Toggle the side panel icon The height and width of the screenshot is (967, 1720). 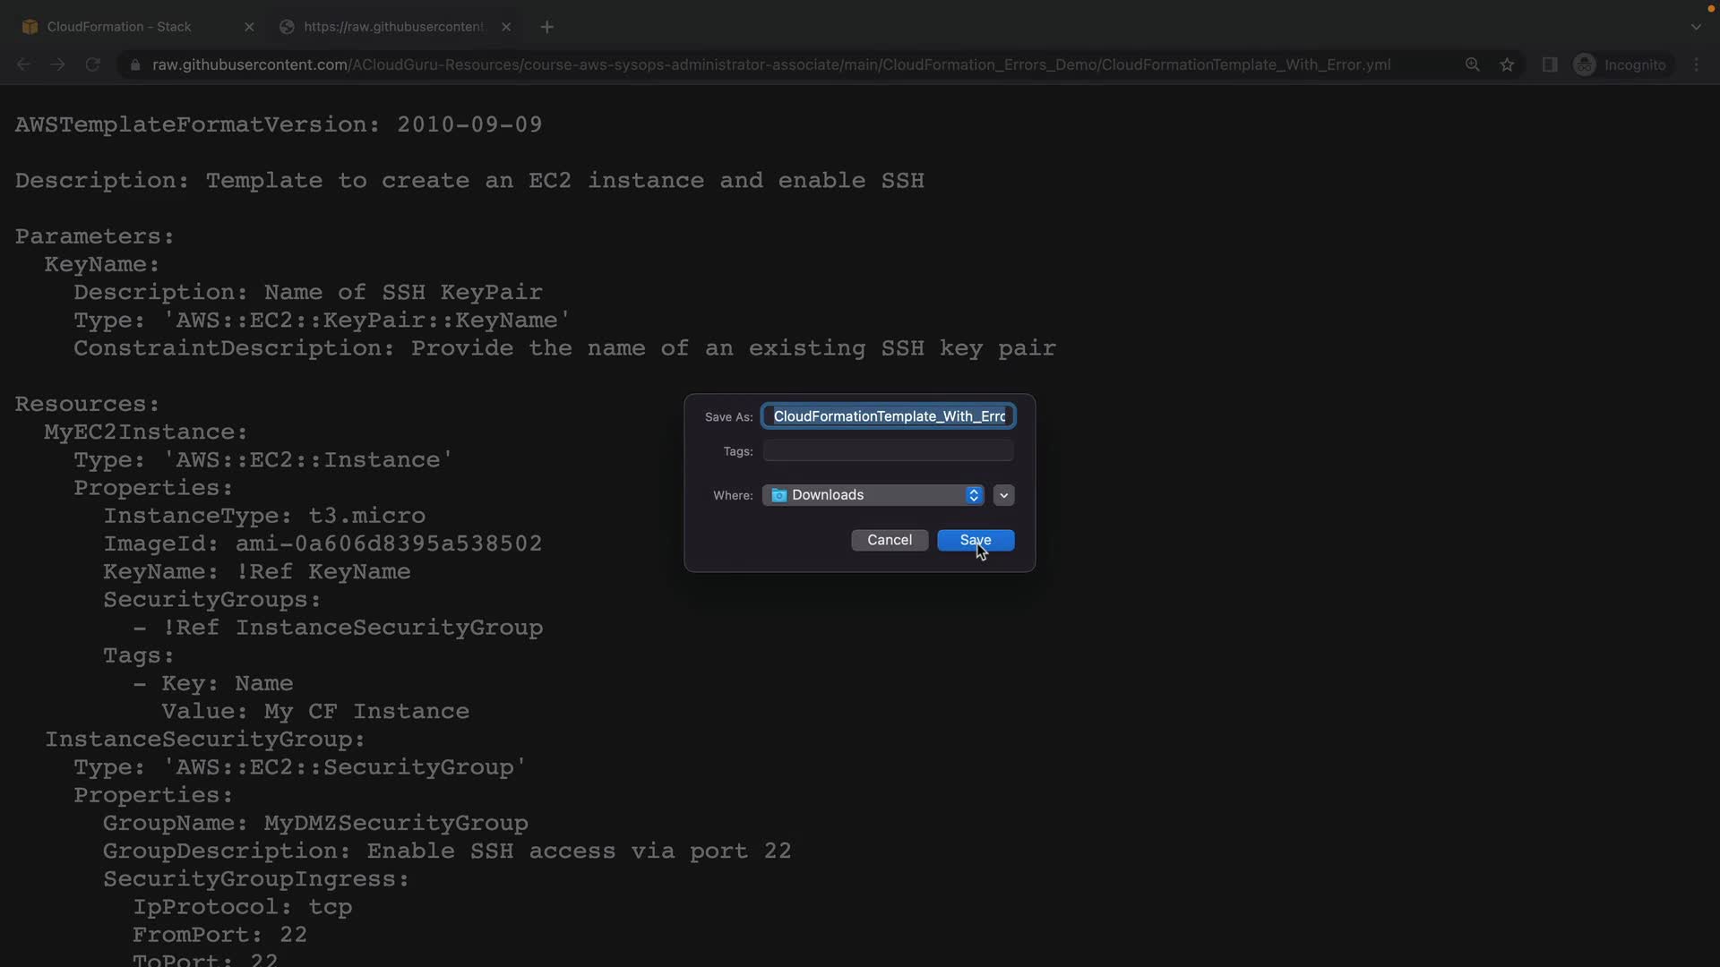1549,64
